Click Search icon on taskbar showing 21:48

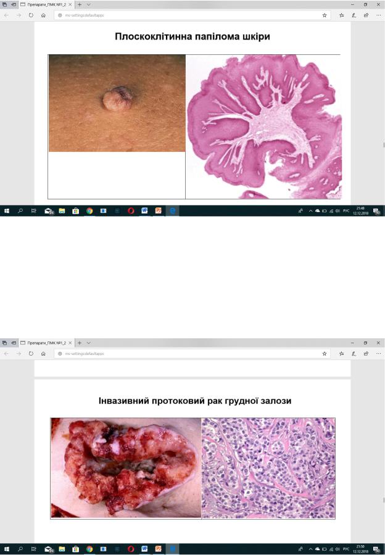point(20,211)
